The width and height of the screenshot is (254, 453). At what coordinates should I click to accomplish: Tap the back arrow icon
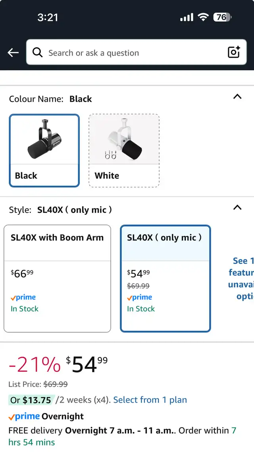(x=13, y=53)
